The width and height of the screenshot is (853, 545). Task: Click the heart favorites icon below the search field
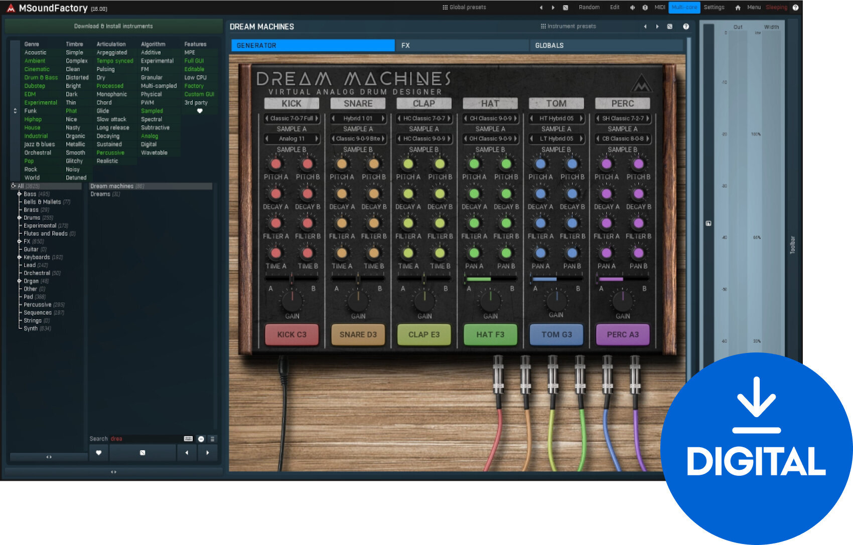coord(98,453)
